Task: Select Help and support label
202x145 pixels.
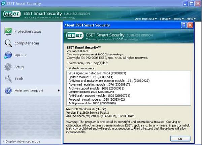Action: pos(29,90)
